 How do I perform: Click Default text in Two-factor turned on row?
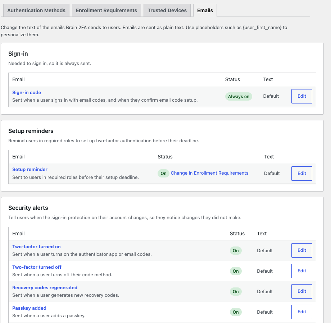(265, 250)
